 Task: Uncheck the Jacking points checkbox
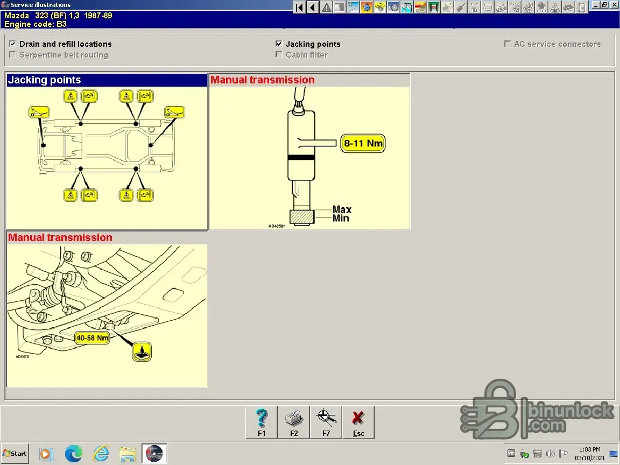click(x=279, y=44)
